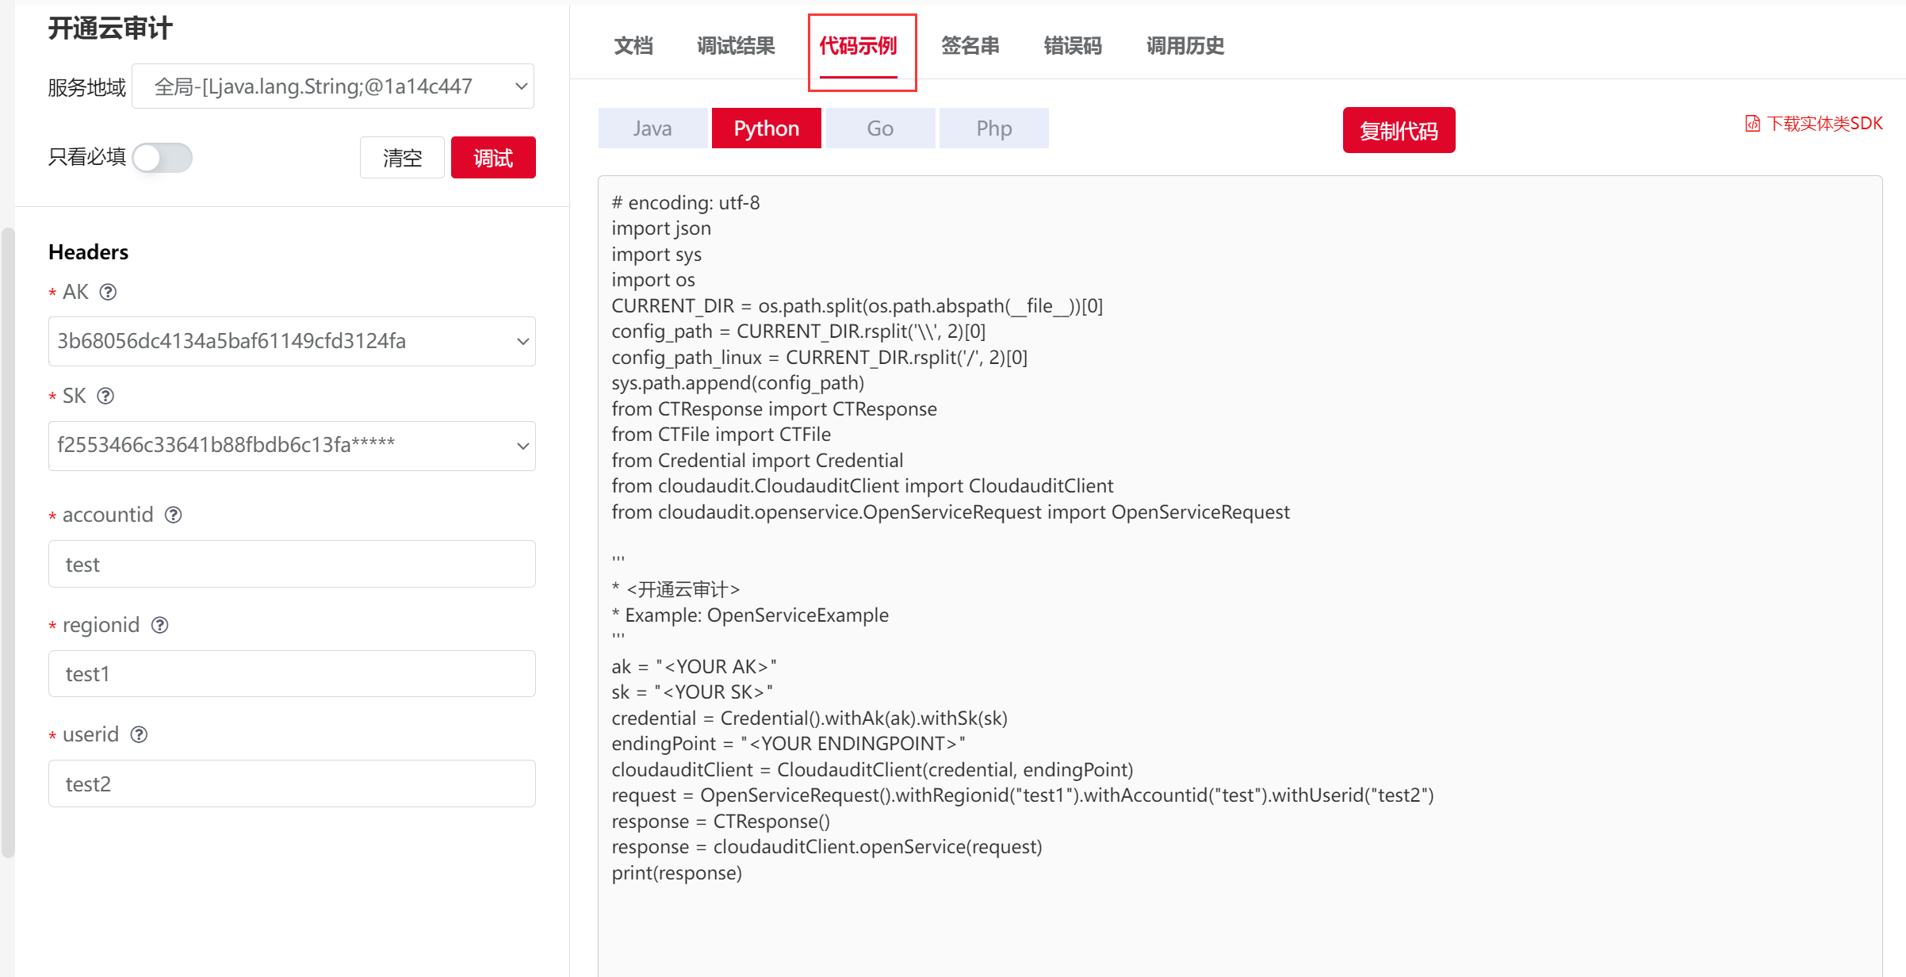Toggle the 只看必填 switch
1906x977 pixels.
(x=163, y=157)
